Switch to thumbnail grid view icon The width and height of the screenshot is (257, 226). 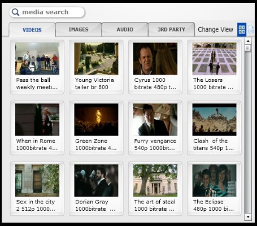click(x=242, y=29)
